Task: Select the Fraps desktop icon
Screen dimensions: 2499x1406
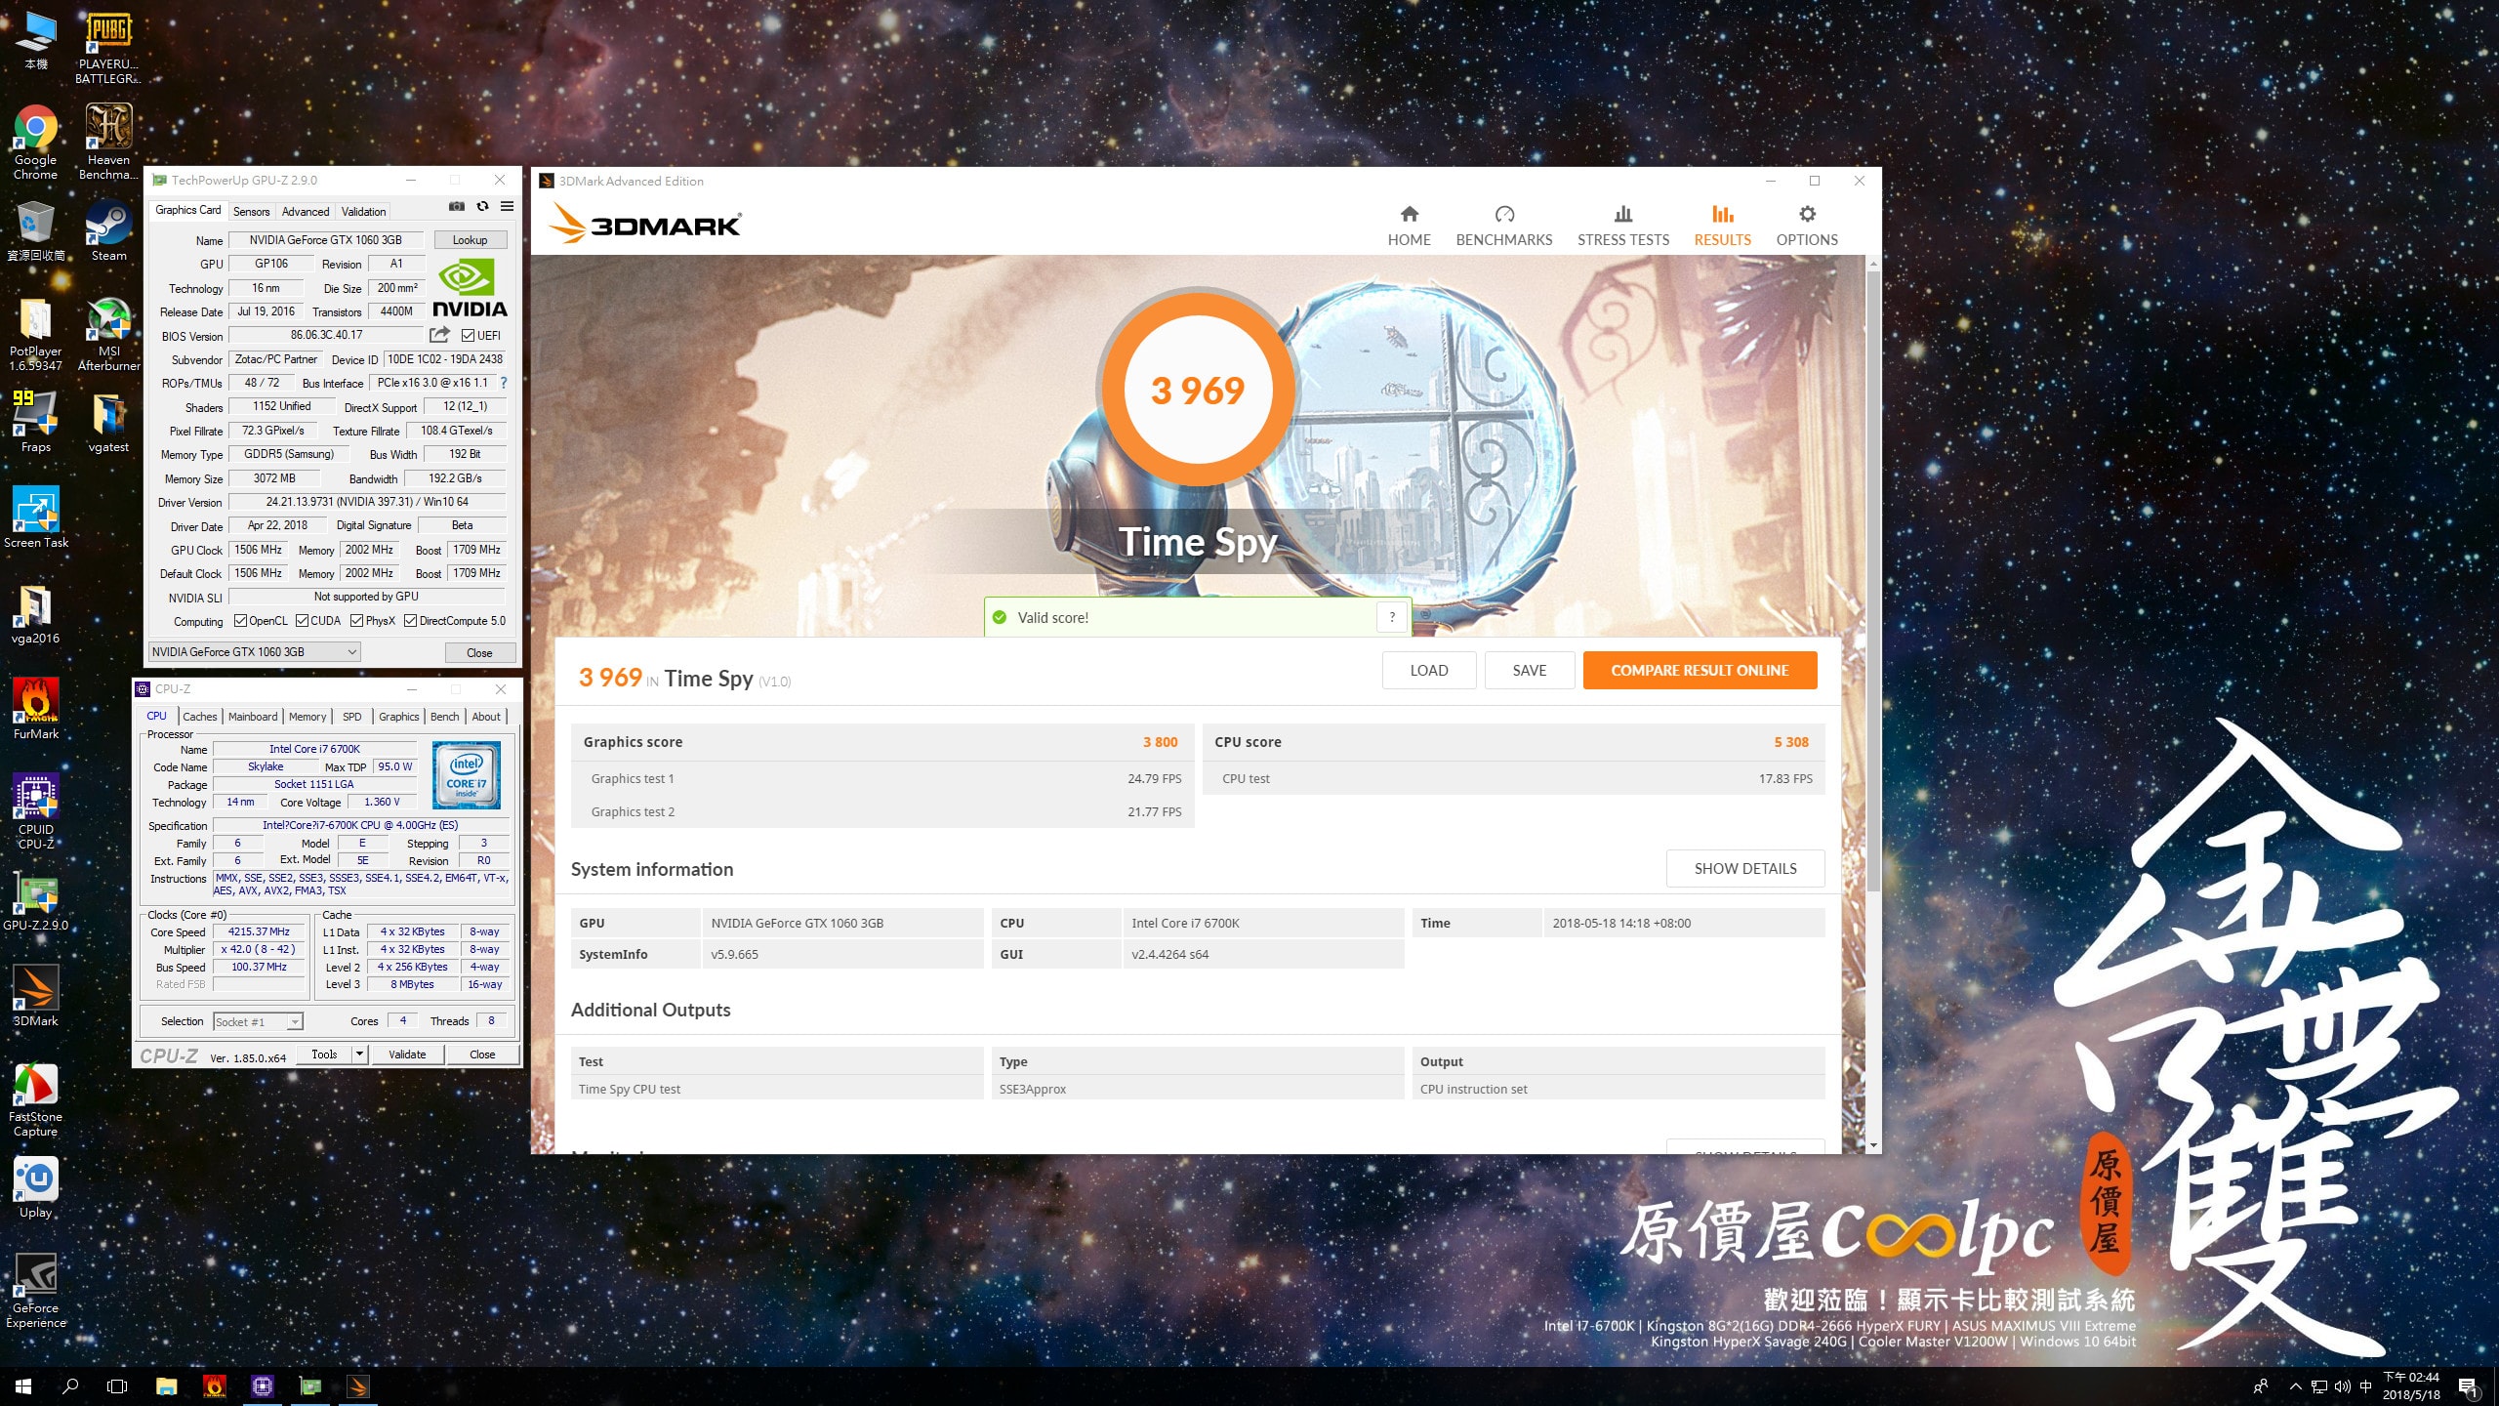Action: pos(35,422)
